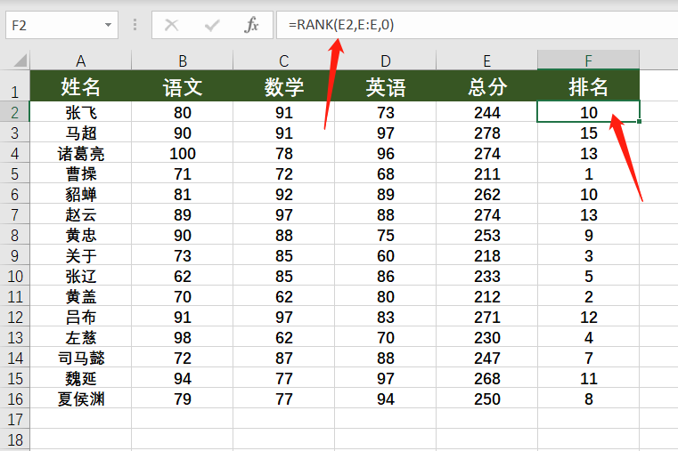Click the Select All triangle corner
678x451 pixels.
click(x=20, y=60)
